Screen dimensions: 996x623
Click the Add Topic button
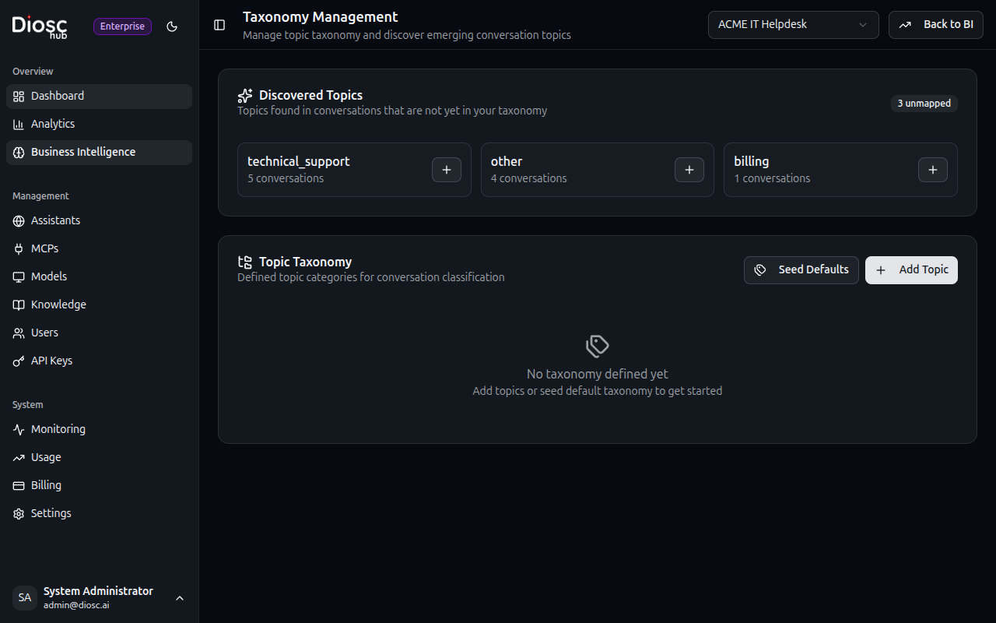(911, 269)
